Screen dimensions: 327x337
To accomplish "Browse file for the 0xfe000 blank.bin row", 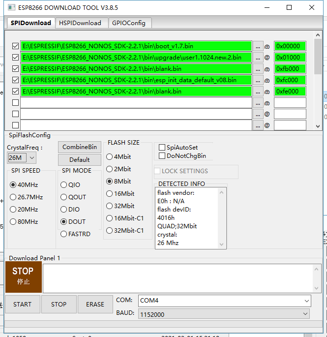I will click(x=258, y=92).
